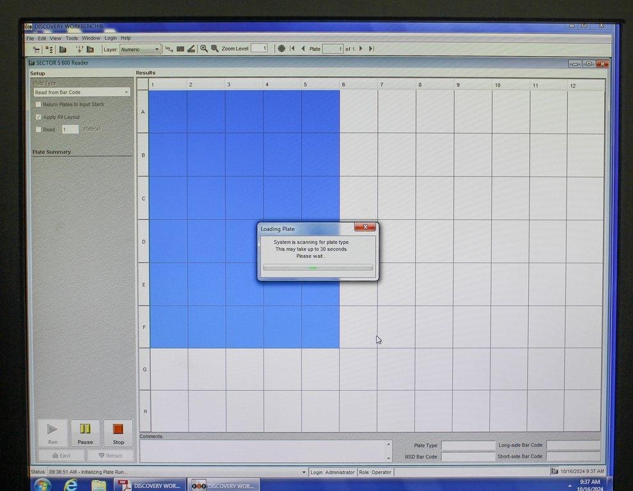This screenshot has height=491, width=633.
Task: Toggle Return Plates to Input Stack checkbox
Action: (x=38, y=104)
